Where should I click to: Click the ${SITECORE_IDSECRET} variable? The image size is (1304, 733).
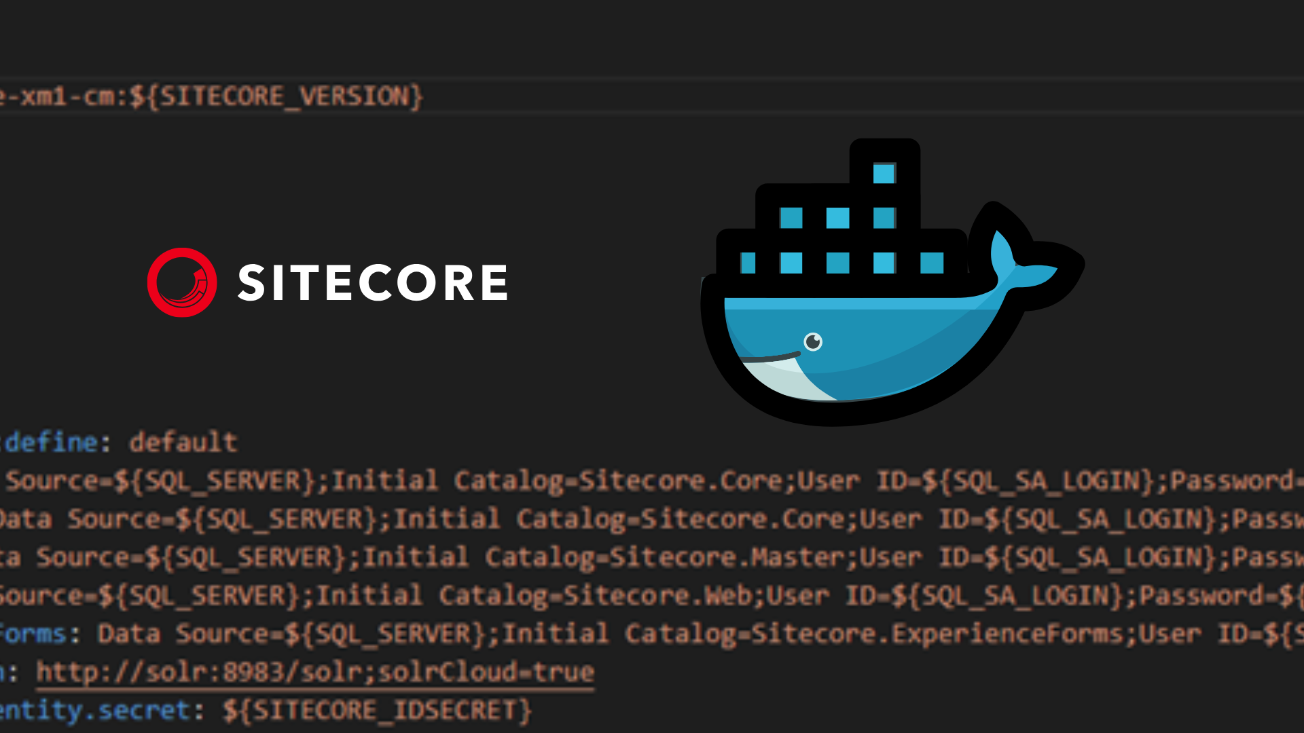pos(377,711)
